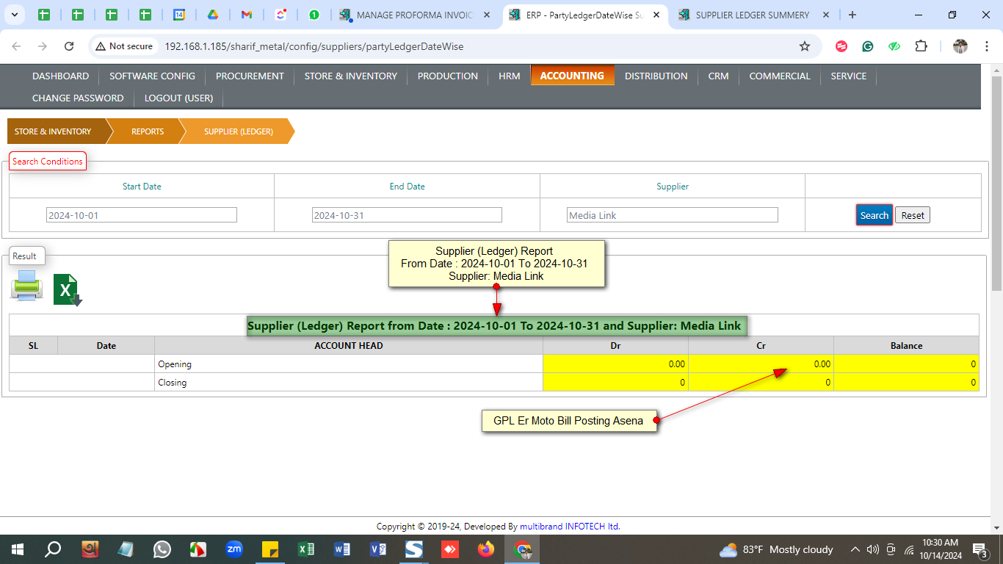Open the multibrand INFOTECH ltd. link
Image resolution: width=1003 pixels, height=564 pixels.
[570, 526]
